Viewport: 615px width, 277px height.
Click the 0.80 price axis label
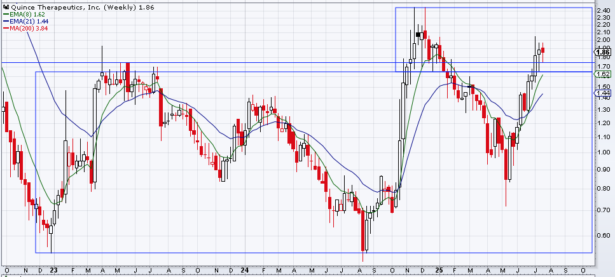pos(604,189)
